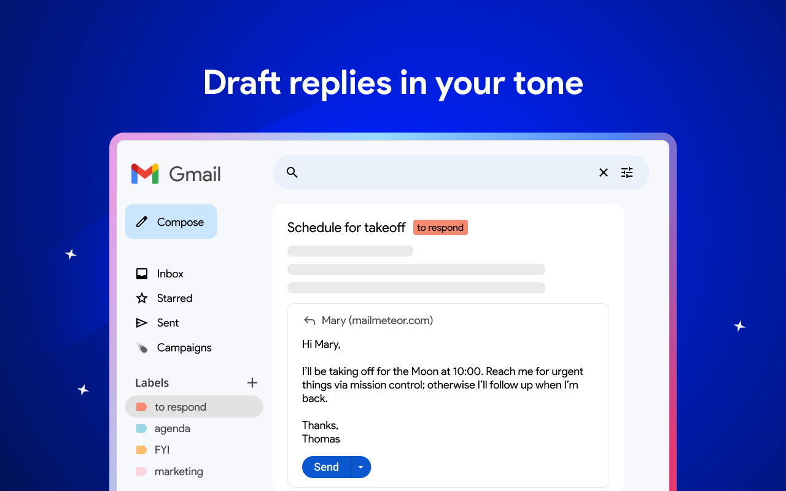Clear the search using the X icon
The width and height of the screenshot is (786, 491).
click(603, 172)
